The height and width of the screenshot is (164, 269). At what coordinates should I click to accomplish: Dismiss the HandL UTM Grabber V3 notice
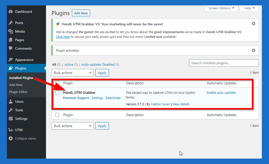(x=253, y=24)
